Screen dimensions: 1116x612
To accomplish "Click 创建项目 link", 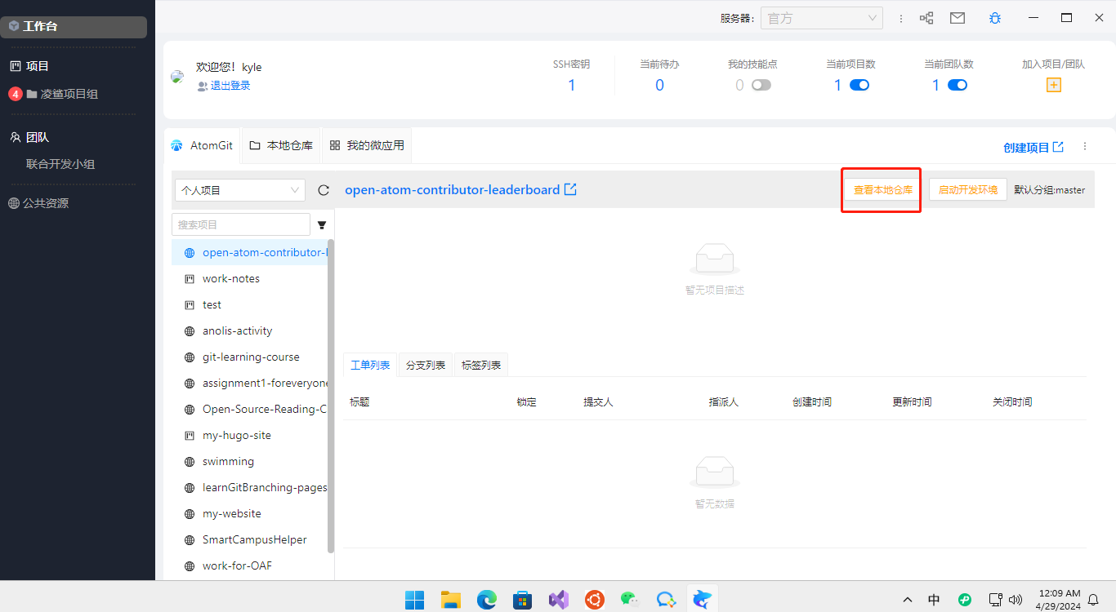I will [1033, 148].
